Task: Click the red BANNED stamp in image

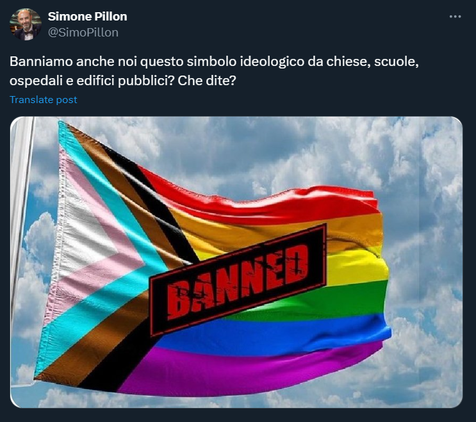Action: (238, 280)
